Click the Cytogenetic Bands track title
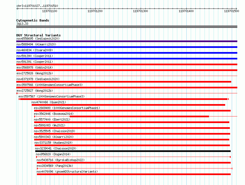The height and width of the screenshot is (185, 245). (x=33, y=20)
